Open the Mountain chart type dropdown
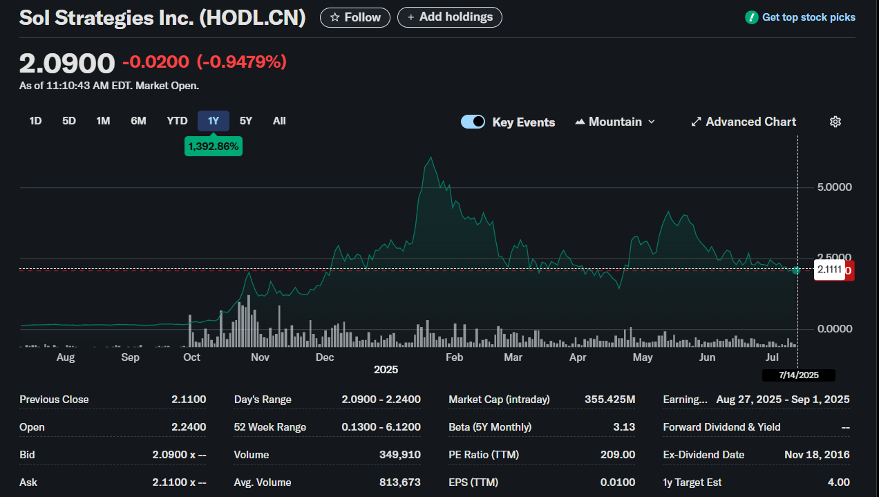Viewport: 879px width, 497px height. point(614,122)
